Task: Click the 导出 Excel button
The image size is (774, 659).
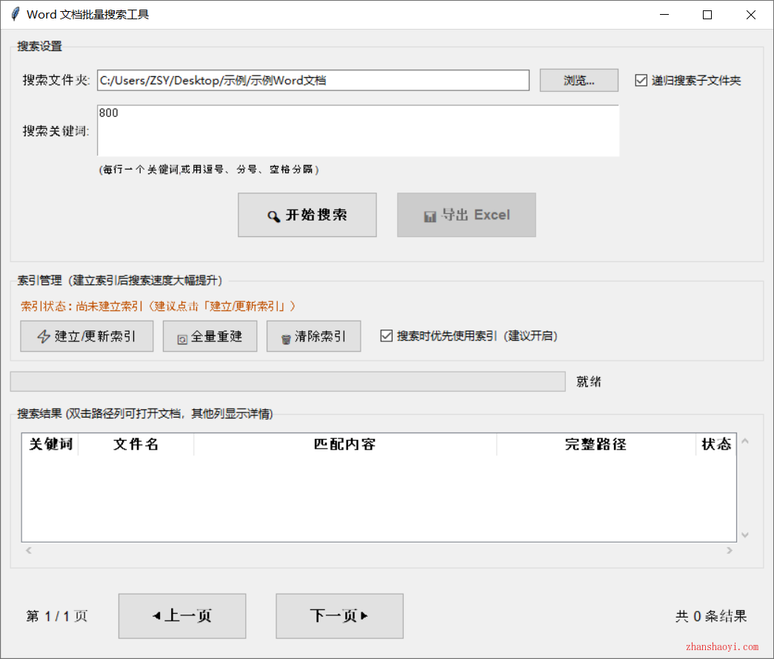Action: click(x=467, y=215)
